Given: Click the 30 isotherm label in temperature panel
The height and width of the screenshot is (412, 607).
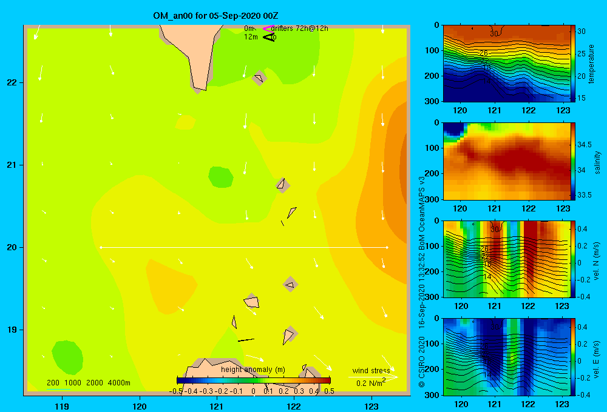Looking at the screenshot, I should pos(494,33).
